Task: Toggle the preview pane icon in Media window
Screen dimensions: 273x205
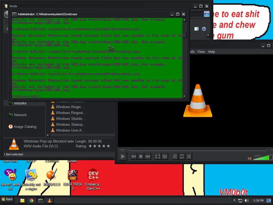Action: click(196, 29)
